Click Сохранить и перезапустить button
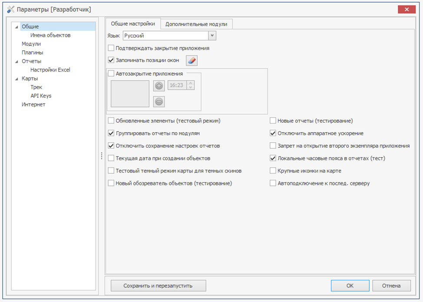The image size is (423, 302). (158, 286)
